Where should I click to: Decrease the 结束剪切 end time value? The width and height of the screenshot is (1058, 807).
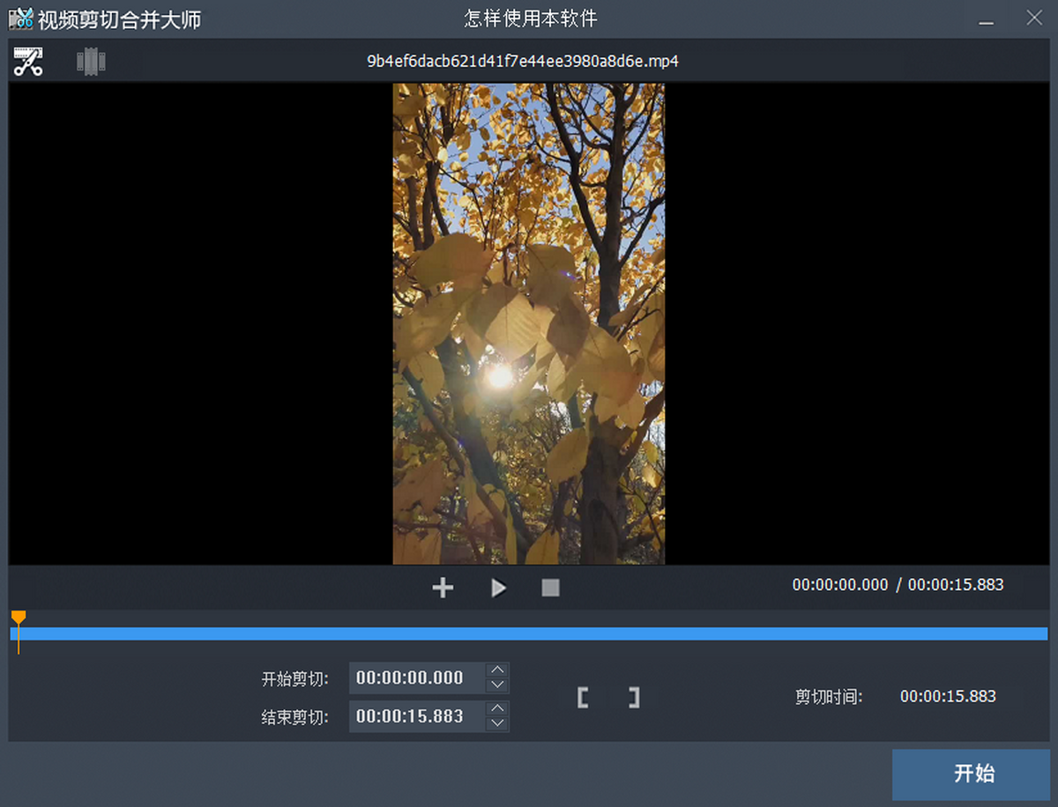[x=497, y=723]
